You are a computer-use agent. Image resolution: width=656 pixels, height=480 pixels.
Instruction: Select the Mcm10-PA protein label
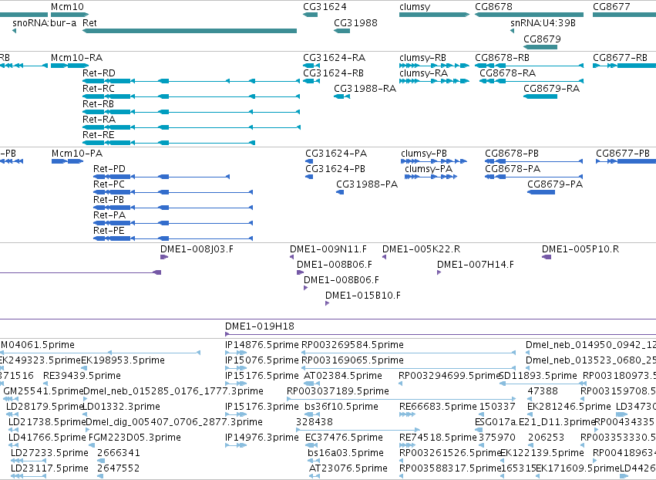click(77, 154)
